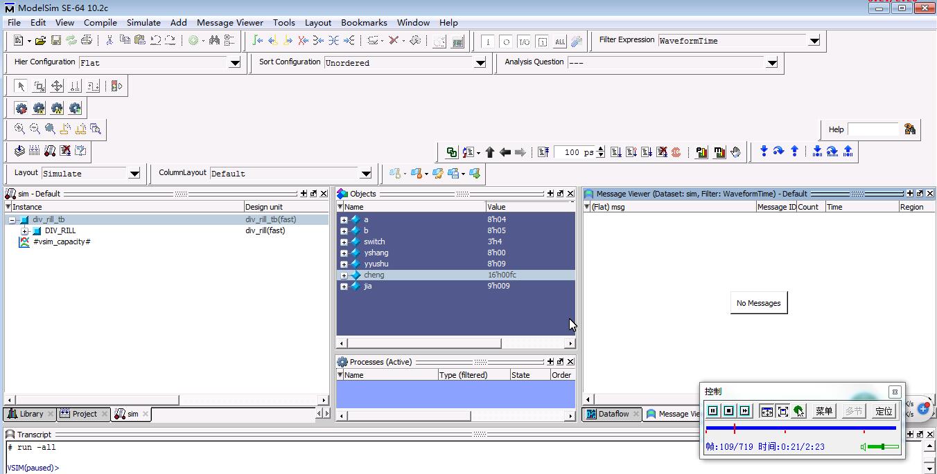Click the Help search input field

coord(873,129)
